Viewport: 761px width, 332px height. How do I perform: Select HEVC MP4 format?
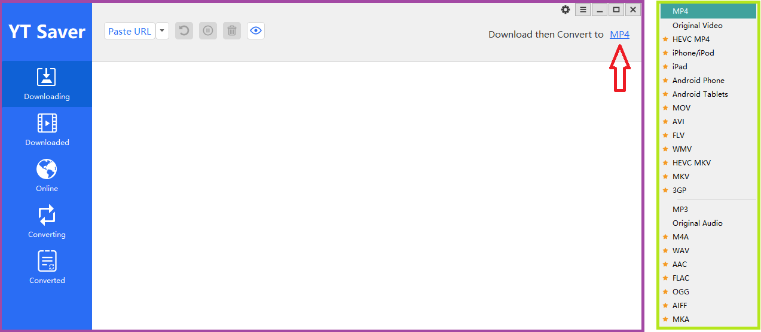pyautogui.click(x=708, y=39)
